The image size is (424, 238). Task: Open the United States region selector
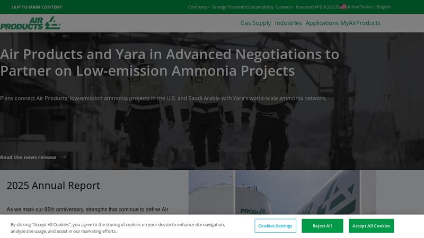pyautogui.click(x=359, y=7)
